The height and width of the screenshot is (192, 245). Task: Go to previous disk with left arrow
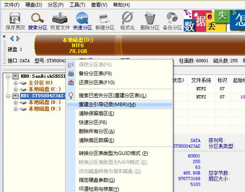[x=12, y=38]
